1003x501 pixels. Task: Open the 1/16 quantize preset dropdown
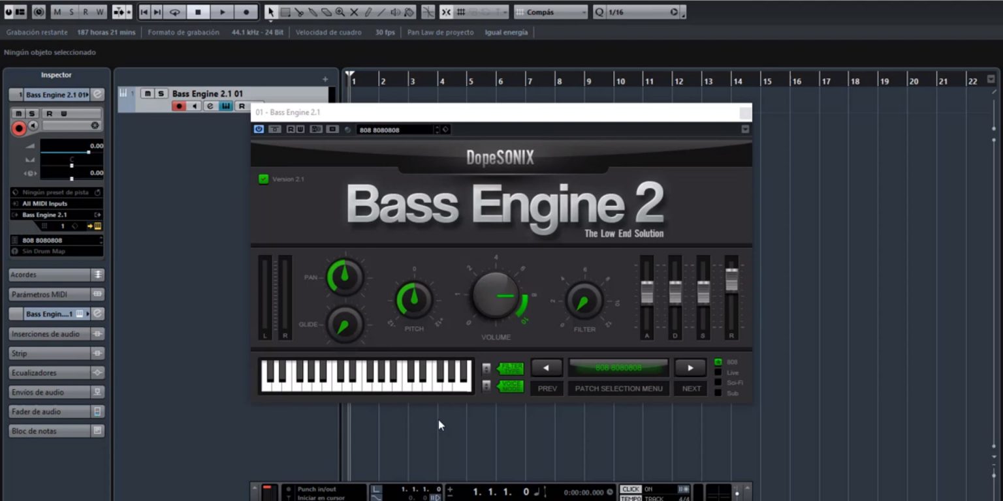673,12
